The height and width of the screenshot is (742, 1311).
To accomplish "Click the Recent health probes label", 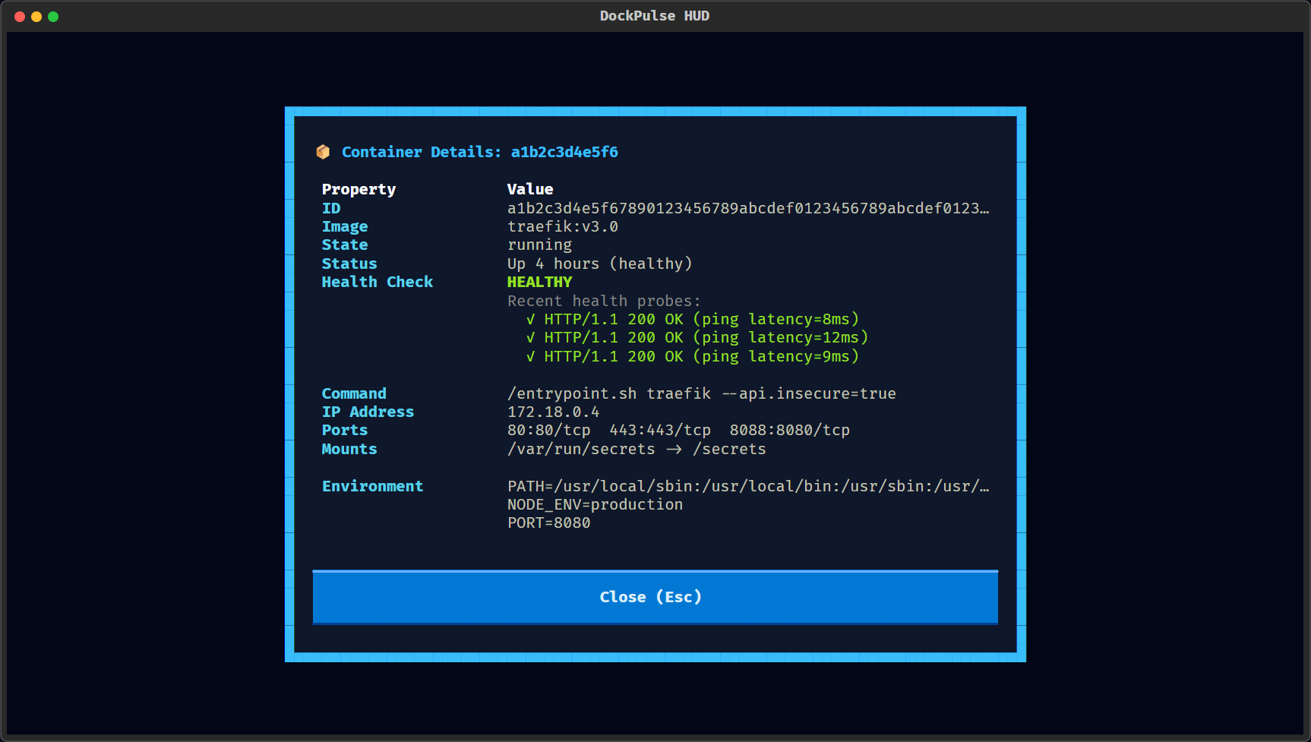I will tap(604, 301).
